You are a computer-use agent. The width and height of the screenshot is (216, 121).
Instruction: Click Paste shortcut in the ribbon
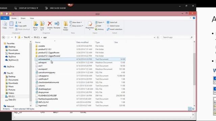pos(23,29)
